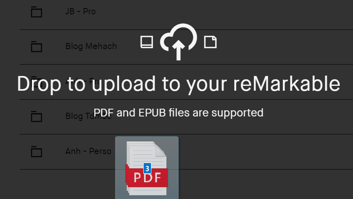Click the empty row space right of JB - Pro
The width and height of the screenshot is (353, 199).
tap(225, 12)
